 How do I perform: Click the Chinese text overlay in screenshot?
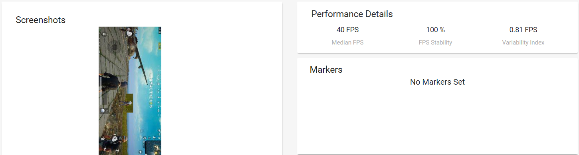point(151,91)
